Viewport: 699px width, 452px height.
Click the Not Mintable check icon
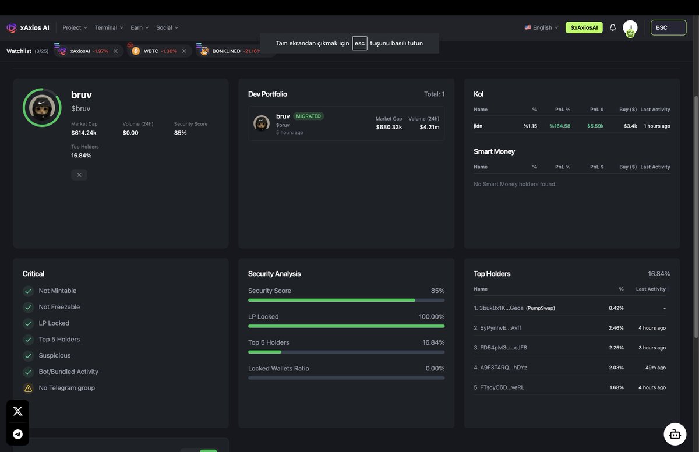click(28, 291)
